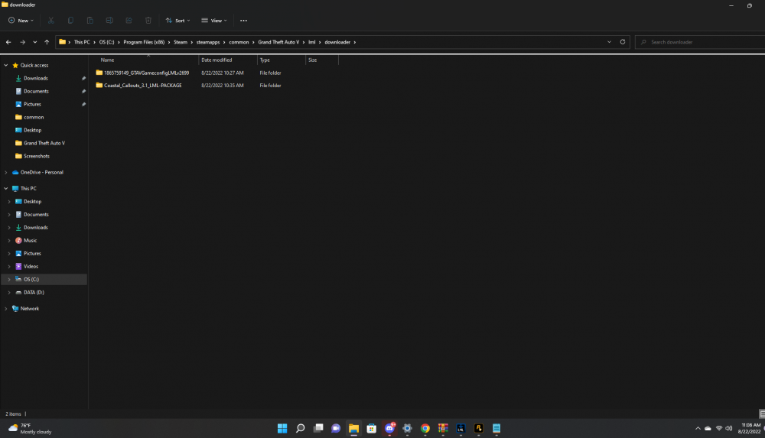Open Rockstar Games Launcher on taskbar
765x438 pixels.
click(479, 428)
